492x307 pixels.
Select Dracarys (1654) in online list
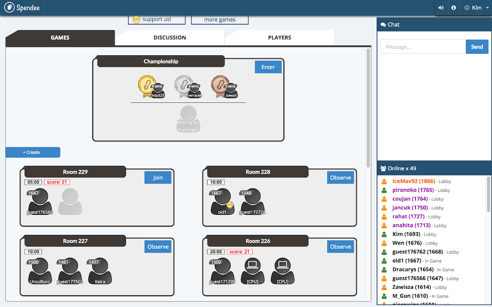pos(413,269)
